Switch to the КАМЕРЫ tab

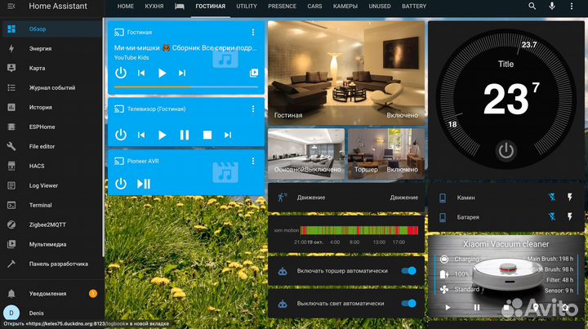pos(345,7)
